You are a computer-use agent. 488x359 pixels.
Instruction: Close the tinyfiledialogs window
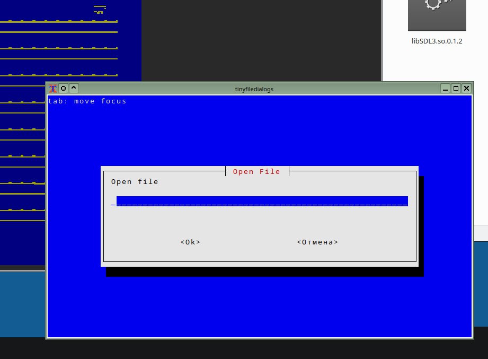tap(466, 89)
